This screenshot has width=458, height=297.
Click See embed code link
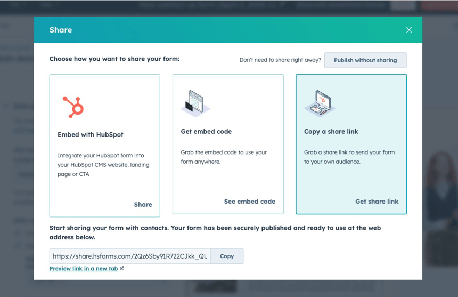(249, 202)
